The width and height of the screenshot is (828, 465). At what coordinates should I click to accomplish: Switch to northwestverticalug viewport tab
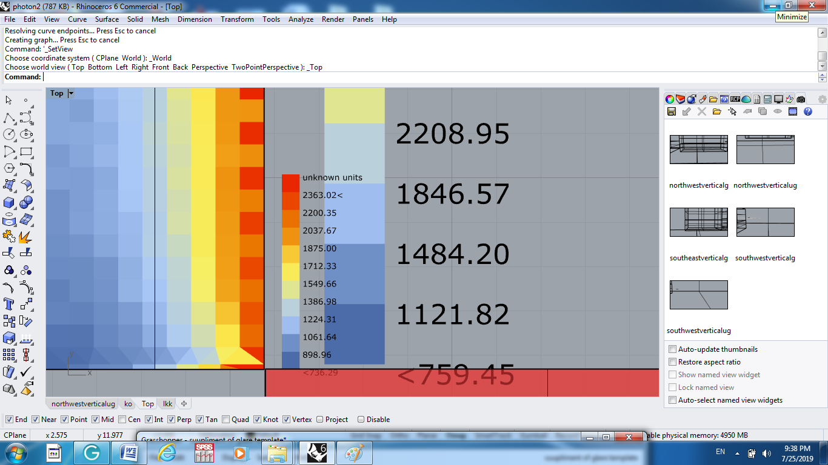83,404
